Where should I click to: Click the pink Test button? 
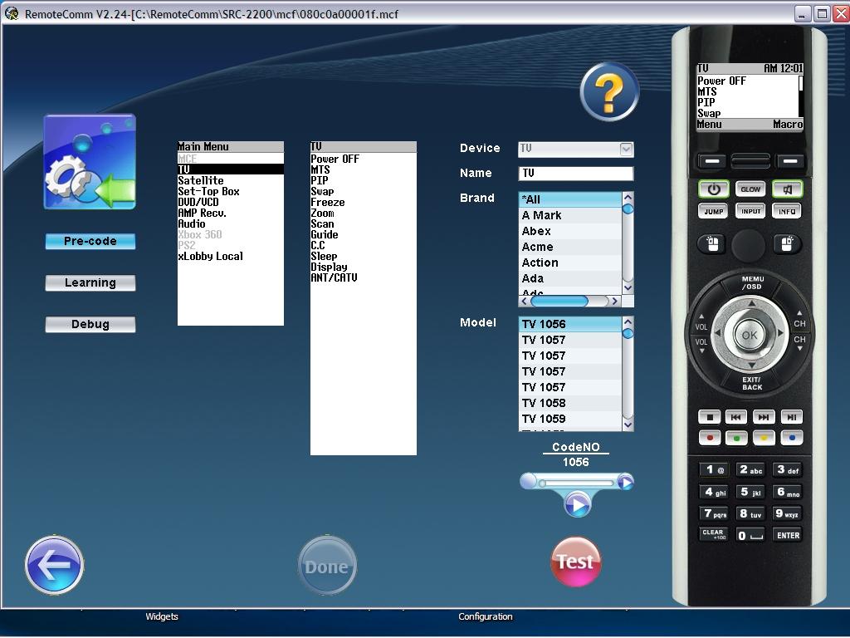576,562
